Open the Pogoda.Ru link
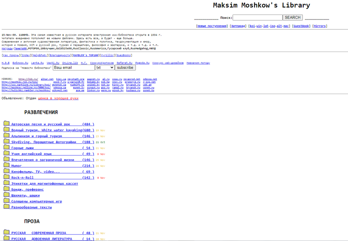348x241 pixels. pos(142,63)
